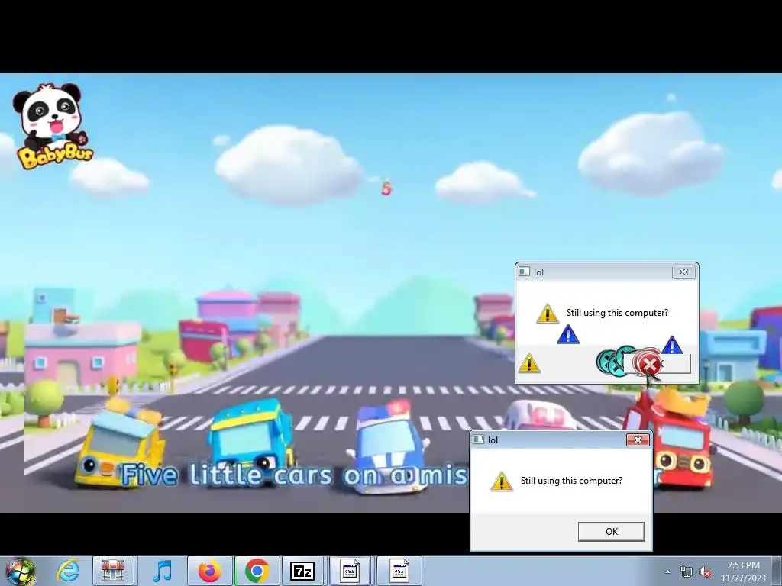782x586 pixels.
Task: Close the lower 'lol' dialog with red X
Action: pos(638,439)
